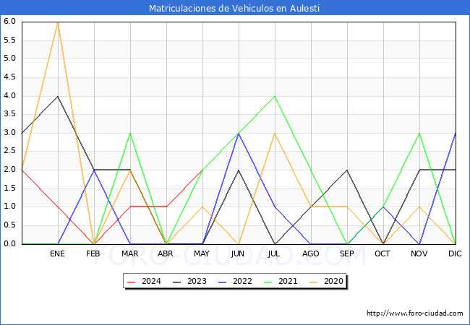
Task: Open the foro-ciudad.com URL at the bottom
Action: [415, 313]
